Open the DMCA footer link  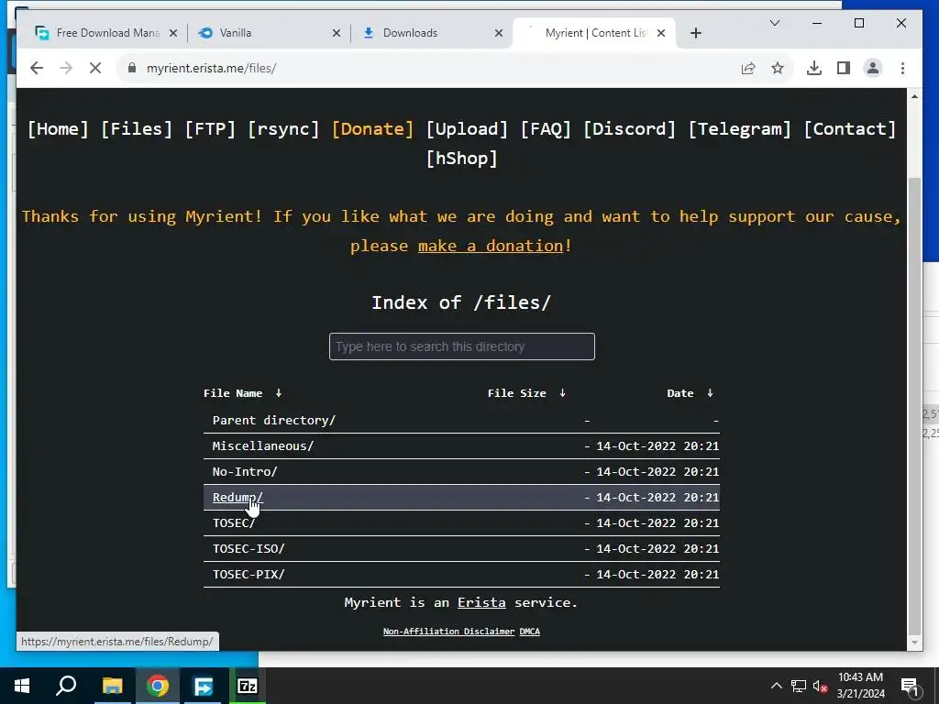[x=529, y=632]
